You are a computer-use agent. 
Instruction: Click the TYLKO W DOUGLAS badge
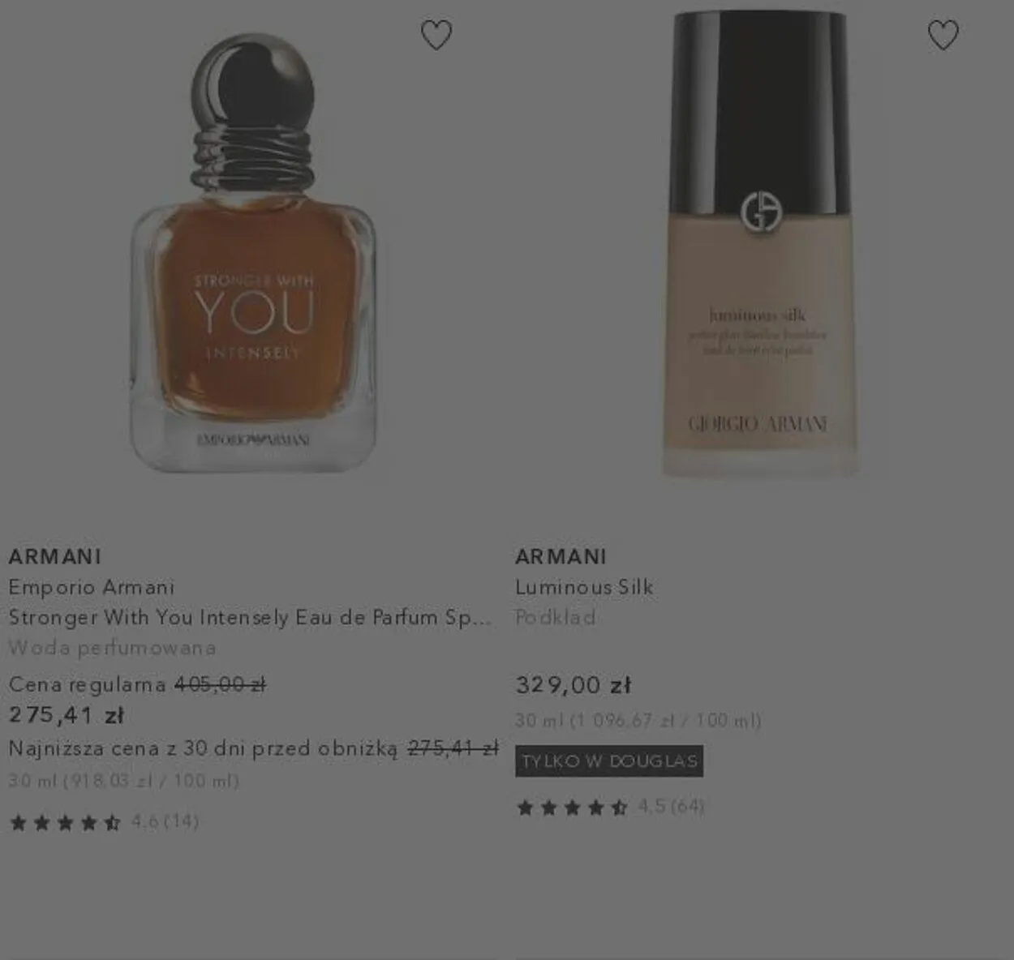tap(609, 761)
